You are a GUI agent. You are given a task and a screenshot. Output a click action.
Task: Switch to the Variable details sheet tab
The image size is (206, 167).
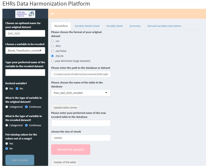(87, 26)
